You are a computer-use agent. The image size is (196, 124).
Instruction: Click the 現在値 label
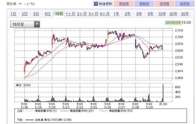(x=11, y=4)
